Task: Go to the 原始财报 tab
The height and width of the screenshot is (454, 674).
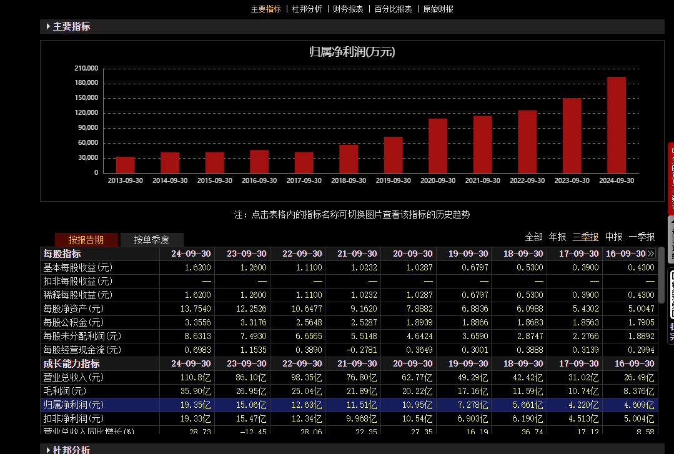Action: (438, 9)
